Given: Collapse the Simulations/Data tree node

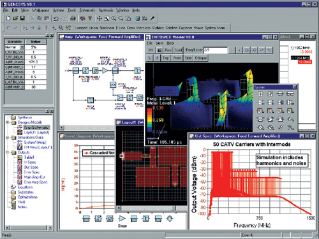Looking at the screenshot, I should [8, 138].
